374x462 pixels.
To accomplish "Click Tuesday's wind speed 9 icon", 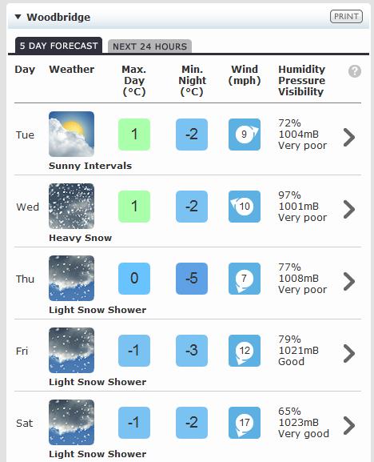I will pyautogui.click(x=245, y=135).
